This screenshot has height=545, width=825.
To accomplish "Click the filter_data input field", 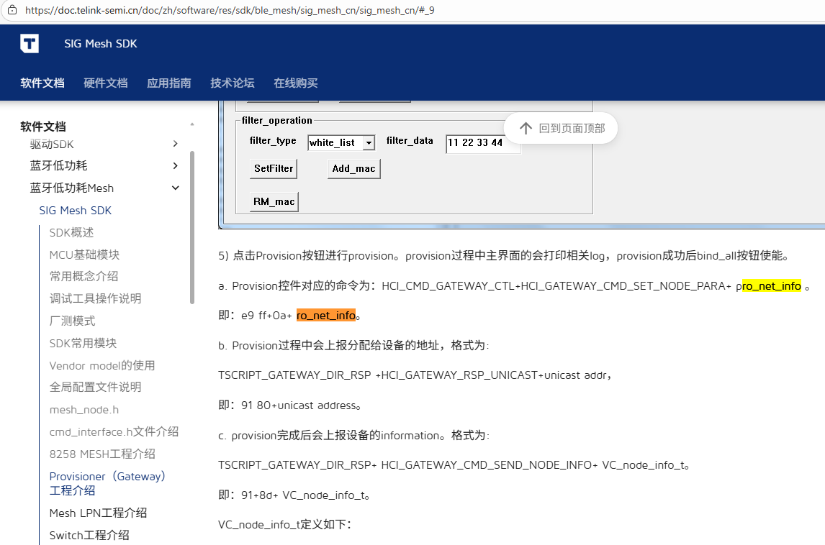I will click(481, 143).
